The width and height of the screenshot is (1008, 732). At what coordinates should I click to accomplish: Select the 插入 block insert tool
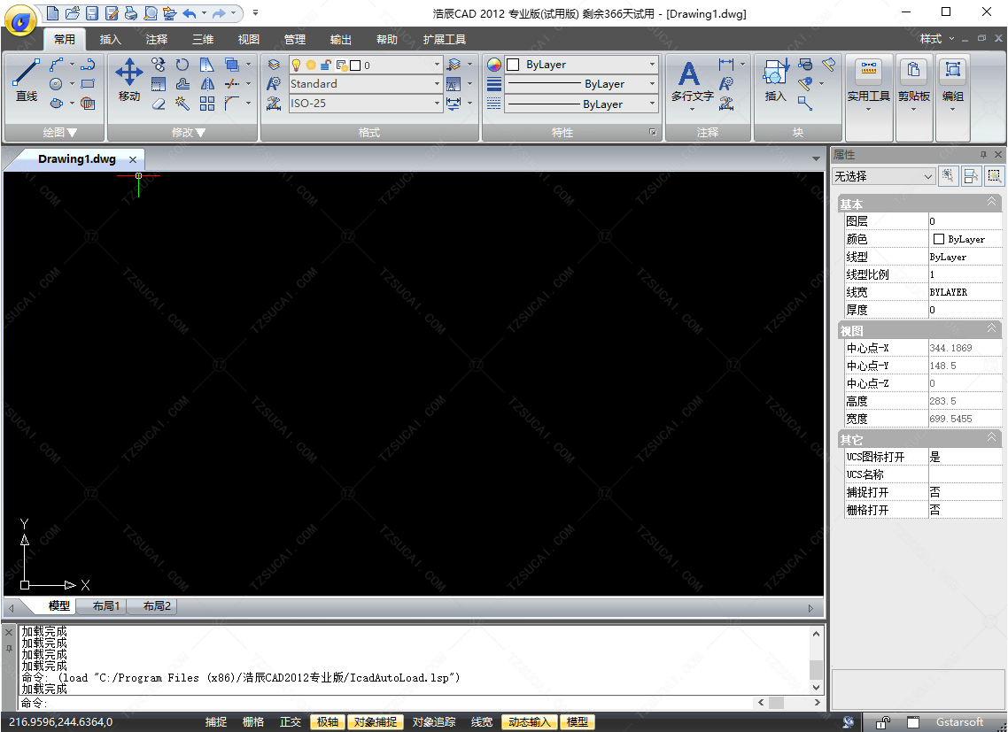tap(775, 81)
